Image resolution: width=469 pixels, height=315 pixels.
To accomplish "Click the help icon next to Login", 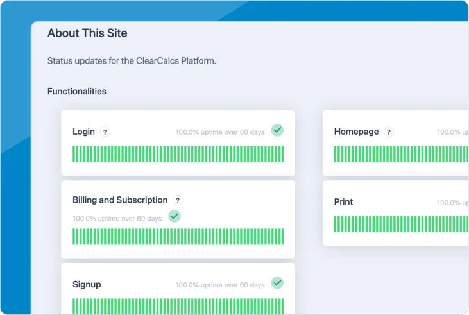I will (x=105, y=132).
